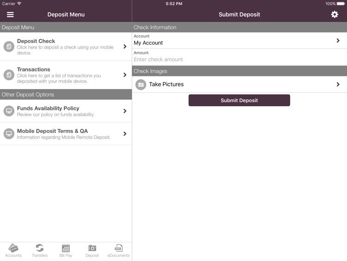Screen dimensions: 347x261
Task: Tap the 5:52 PM clock
Action: 174,4
